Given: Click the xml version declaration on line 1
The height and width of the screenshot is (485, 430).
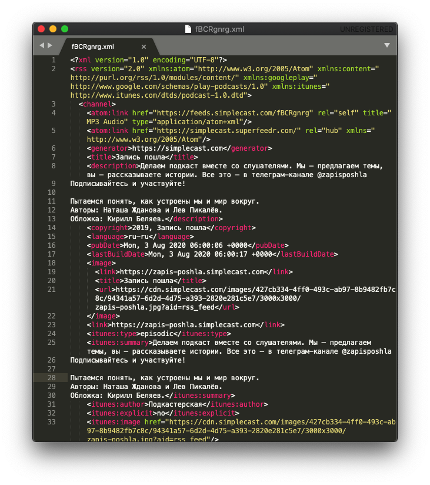Looking at the screenshot, I should point(148,60).
